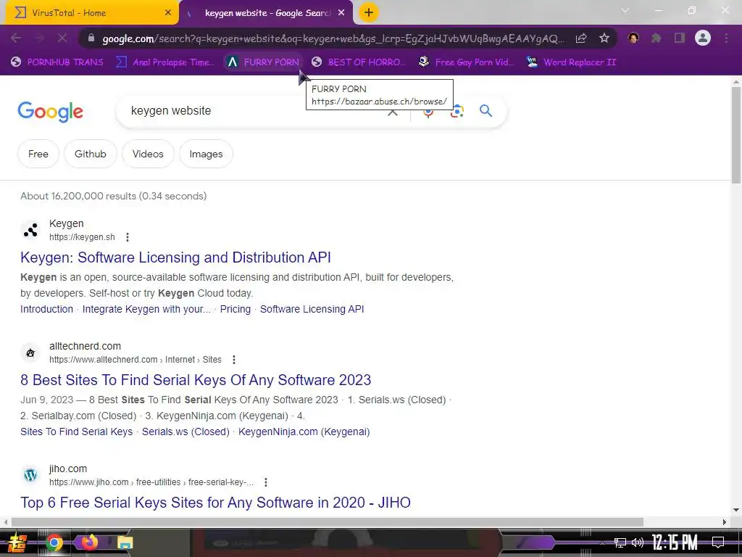Launch Firefox from the taskbar

point(89,542)
